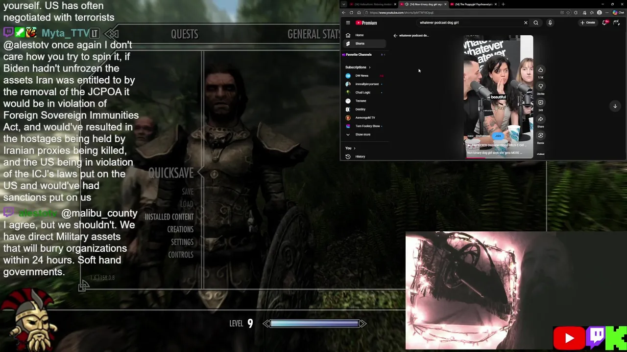Image resolution: width=627 pixels, height=352 pixels.
Task: Start voice search with microphone icon
Action: point(550,22)
